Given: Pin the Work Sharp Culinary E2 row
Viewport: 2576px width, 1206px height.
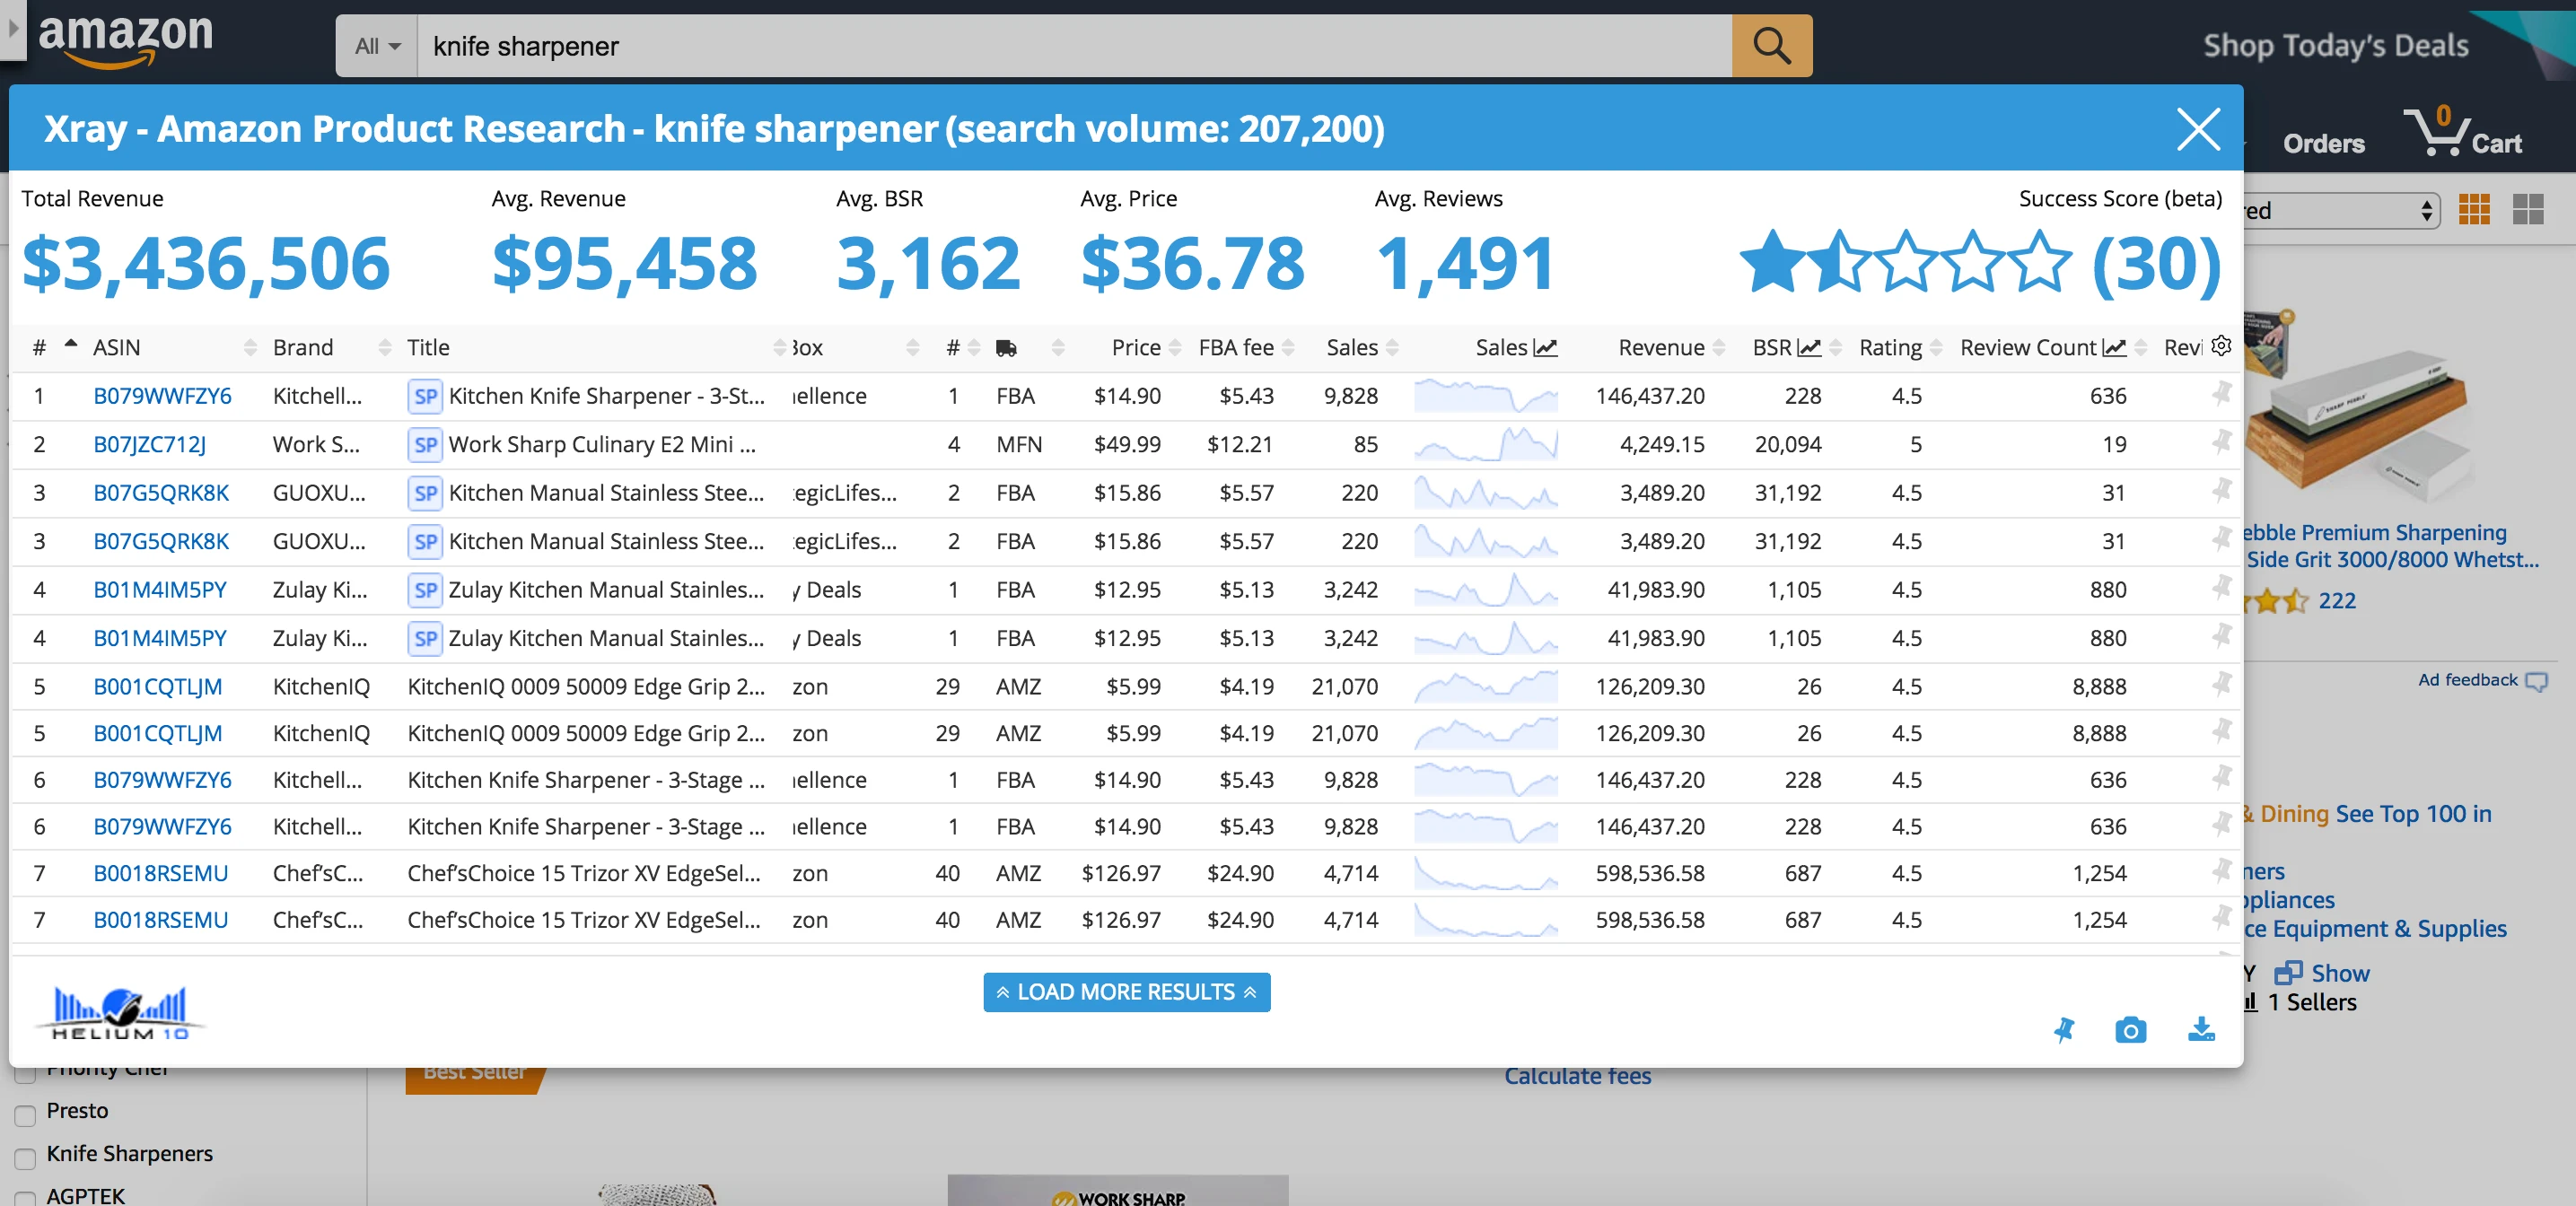Looking at the screenshot, I should coord(2221,441).
